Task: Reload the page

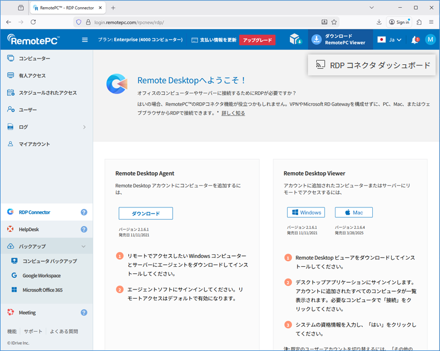Action: coord(33,22)
